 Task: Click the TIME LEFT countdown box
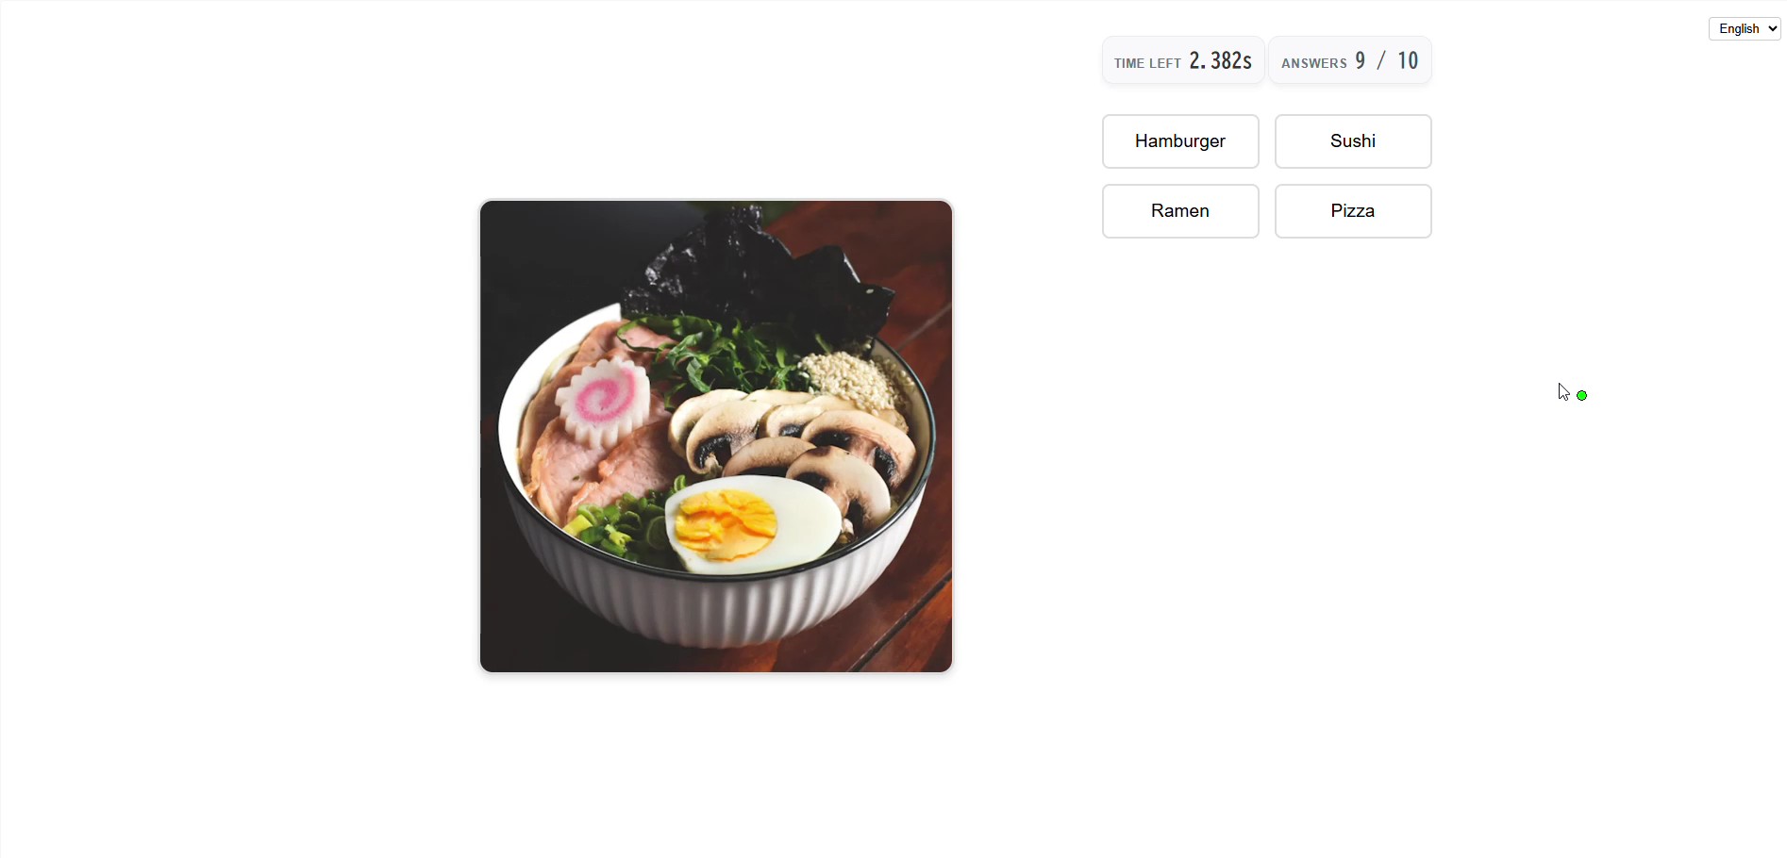(x=1183, y=60)
